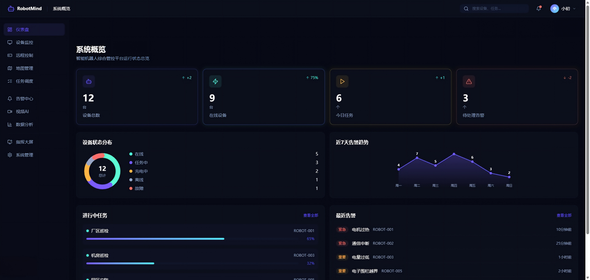This screenshot has height=280, width=590.
Task: Click 查看全部 in 进行中任务 panel
Action: (311, 215)
